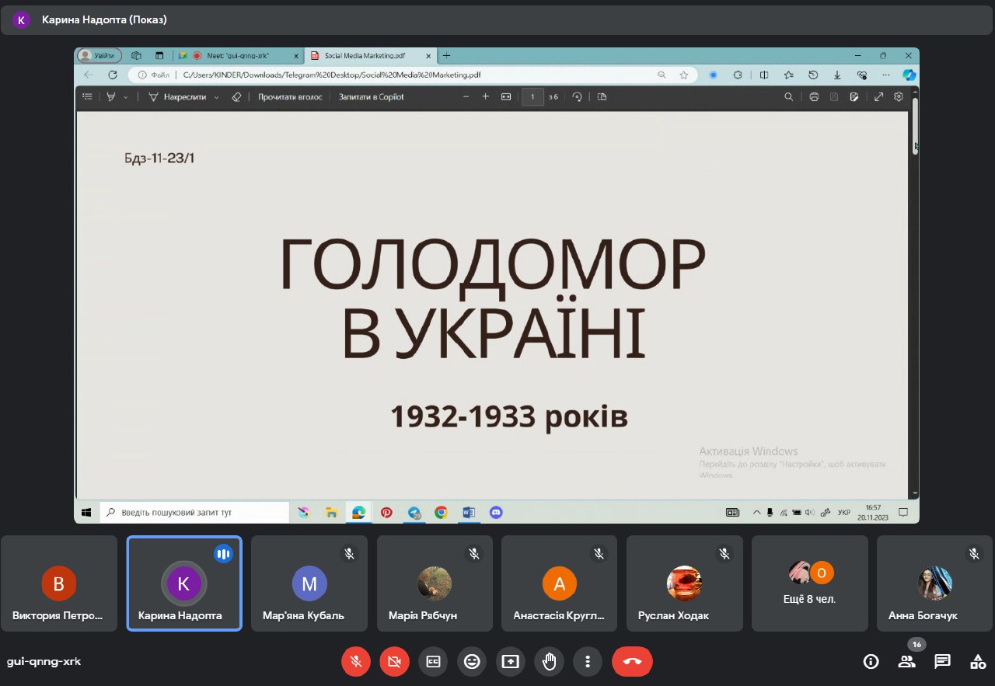
Task: Click the Windows search box on the taskbar
Action: tap(194, 513)
